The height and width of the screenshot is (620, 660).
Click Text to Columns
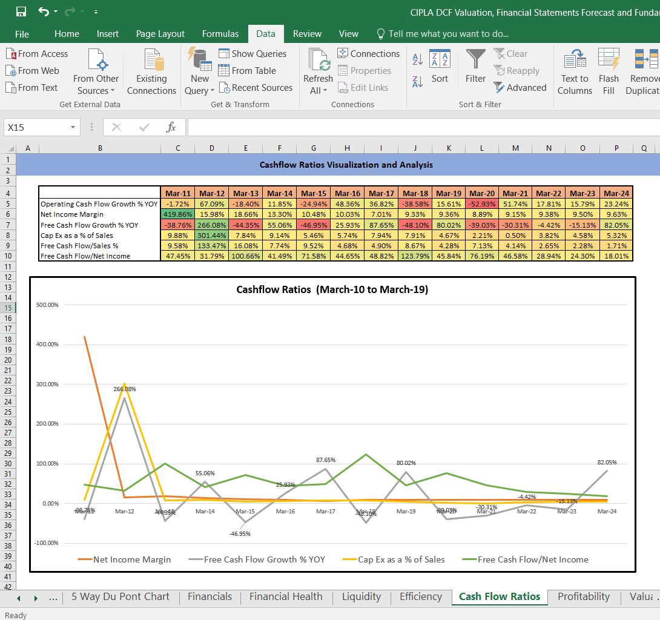[575, 72]
